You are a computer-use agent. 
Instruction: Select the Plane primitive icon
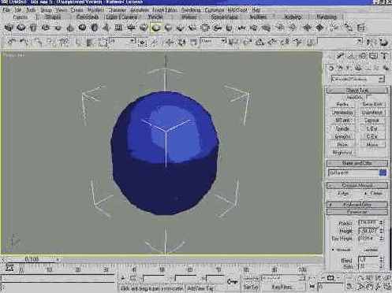[x=118, y=28]
